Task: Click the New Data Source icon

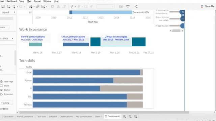Action: pyautogui.click(x=8, y=6)
